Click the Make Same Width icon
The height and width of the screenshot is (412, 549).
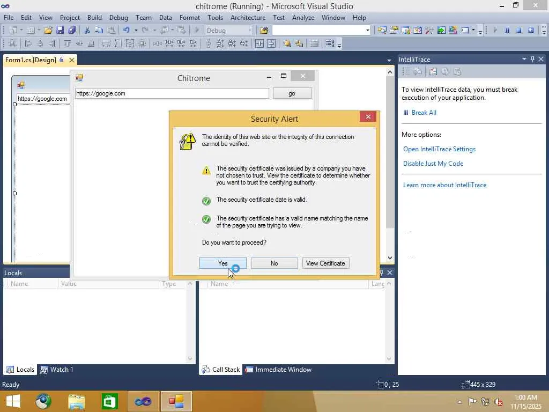point(106,44)
